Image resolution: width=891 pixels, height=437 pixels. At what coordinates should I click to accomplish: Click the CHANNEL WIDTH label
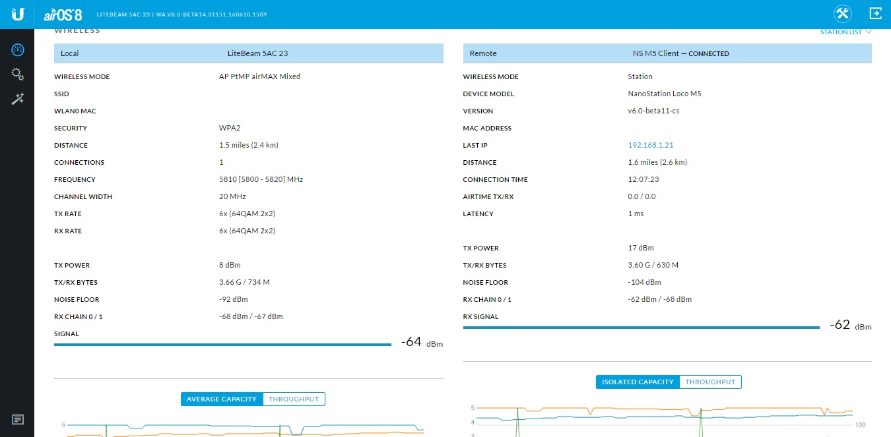83,196
